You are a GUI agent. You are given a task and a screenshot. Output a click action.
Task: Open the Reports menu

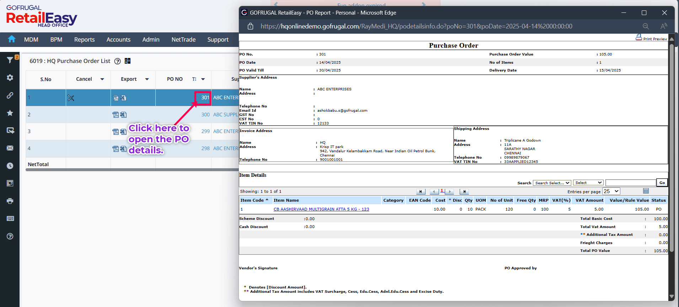tap(84, 39)
